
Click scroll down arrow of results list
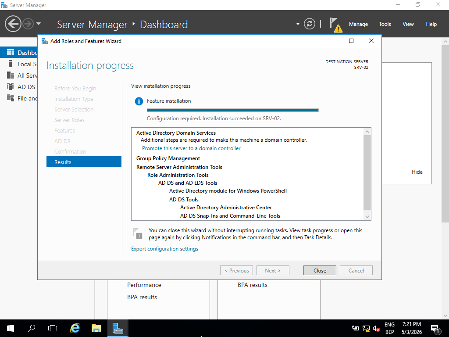pyautogui.click(x=367, y=217)
